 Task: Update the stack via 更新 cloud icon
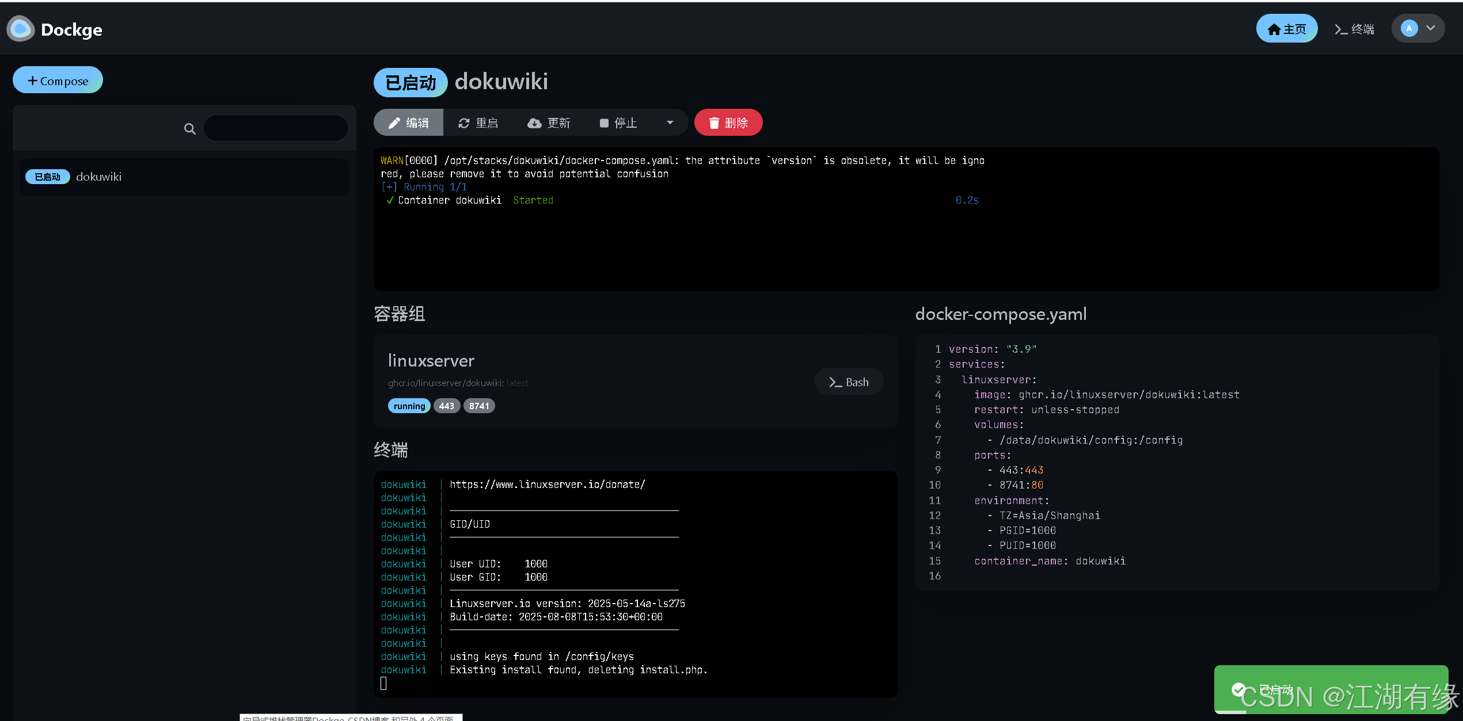tap(549, 123)
